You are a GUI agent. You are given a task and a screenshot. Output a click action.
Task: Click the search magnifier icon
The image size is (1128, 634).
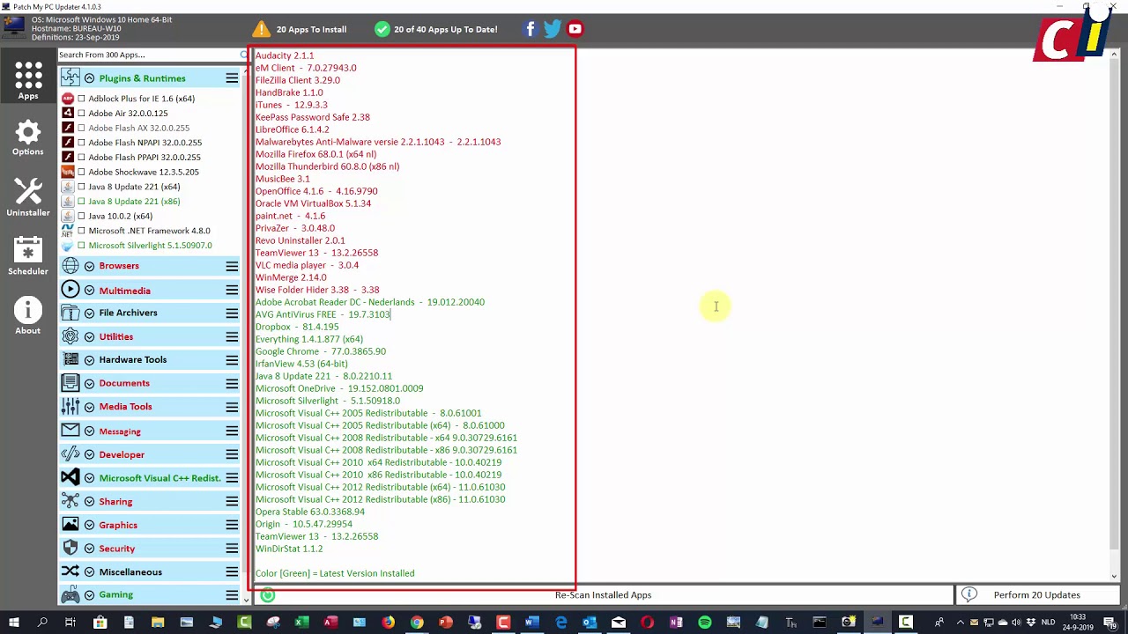pos(244,55)
